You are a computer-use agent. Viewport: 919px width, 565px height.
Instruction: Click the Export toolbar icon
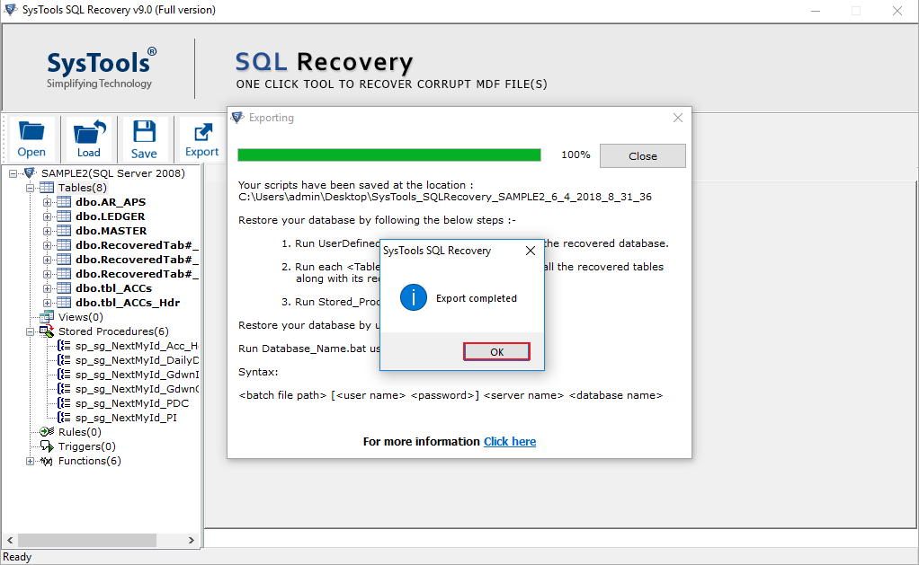[202, 138]
